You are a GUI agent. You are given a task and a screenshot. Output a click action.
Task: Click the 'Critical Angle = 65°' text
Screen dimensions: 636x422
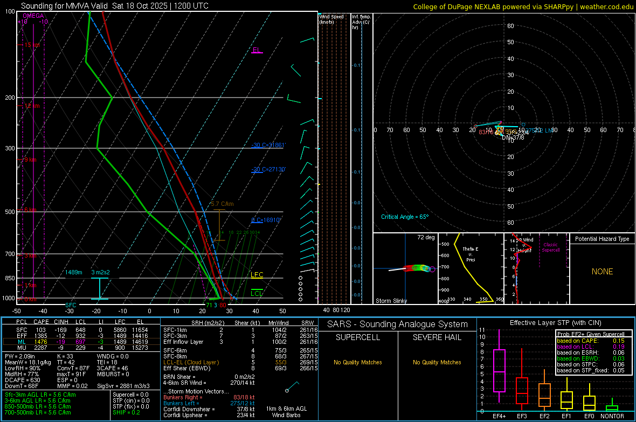point(405,217)
